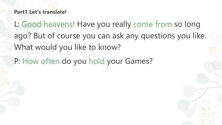
Task: Click the phrase "But of course"
Action: pos(57,36)
